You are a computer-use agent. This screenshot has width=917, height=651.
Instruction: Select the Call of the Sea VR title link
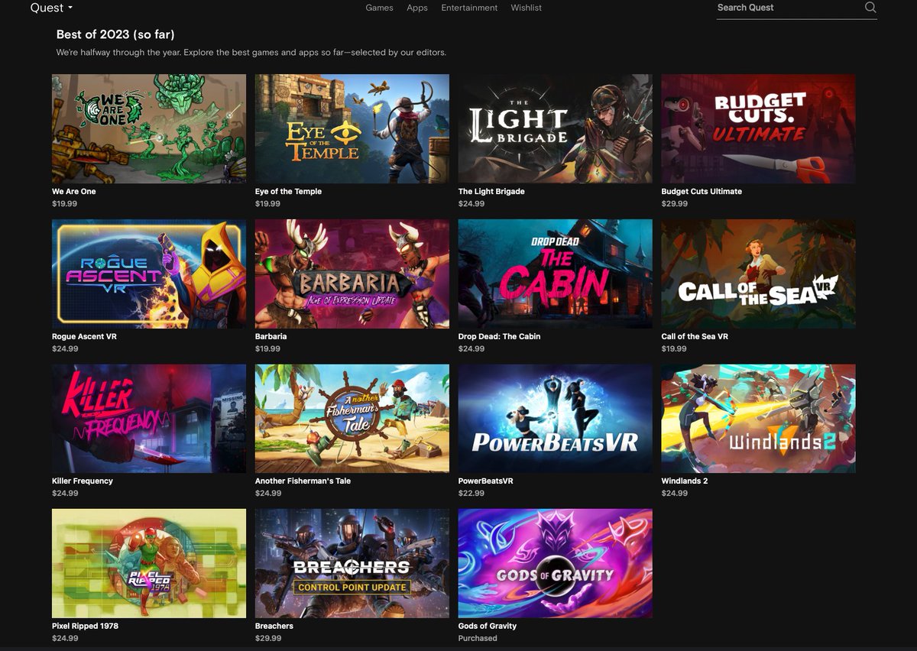(695, 335)
